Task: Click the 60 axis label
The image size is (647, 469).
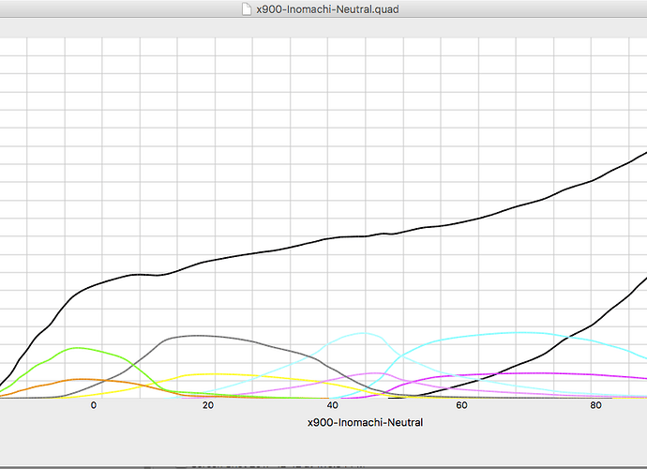Action: 461,406
